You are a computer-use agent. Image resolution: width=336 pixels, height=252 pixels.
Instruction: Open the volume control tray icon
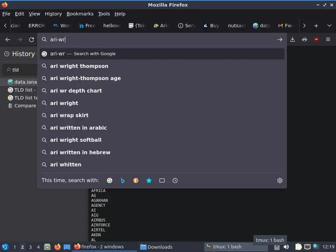(x=286, y=247)
